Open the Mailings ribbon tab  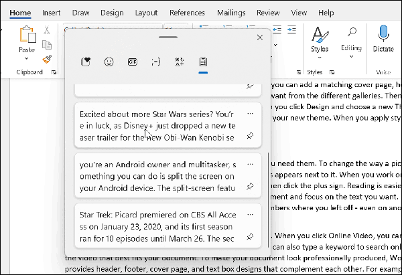click(230, 13)
